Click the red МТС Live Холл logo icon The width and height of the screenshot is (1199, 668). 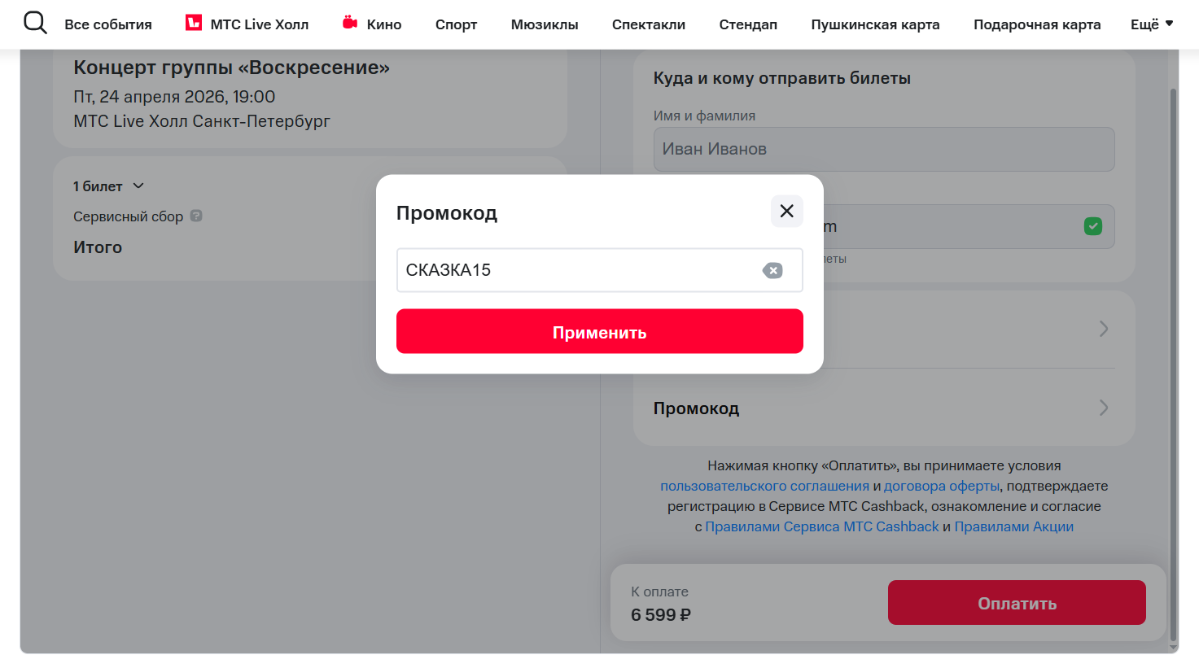tap(193, 24)
